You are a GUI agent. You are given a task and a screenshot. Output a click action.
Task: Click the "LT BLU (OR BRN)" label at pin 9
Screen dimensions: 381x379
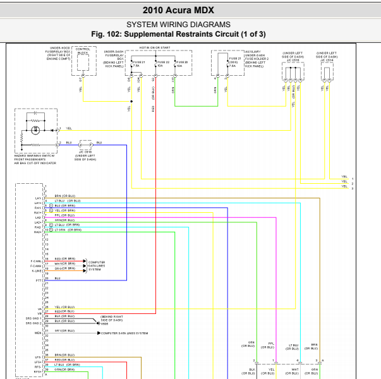(67, 225)
